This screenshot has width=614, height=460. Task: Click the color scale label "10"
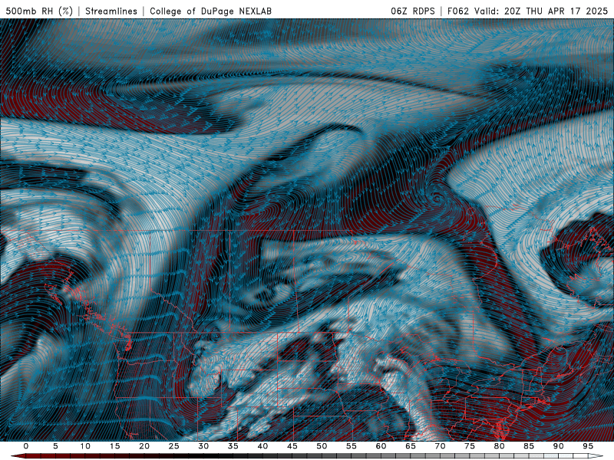pyautogui.click(x=85, y=446)
